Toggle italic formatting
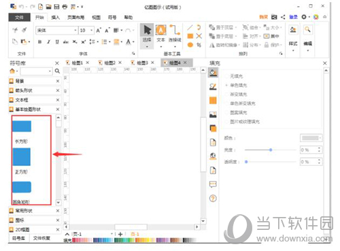The height and width of the screenshot is (251, 340). coord(48,42)
